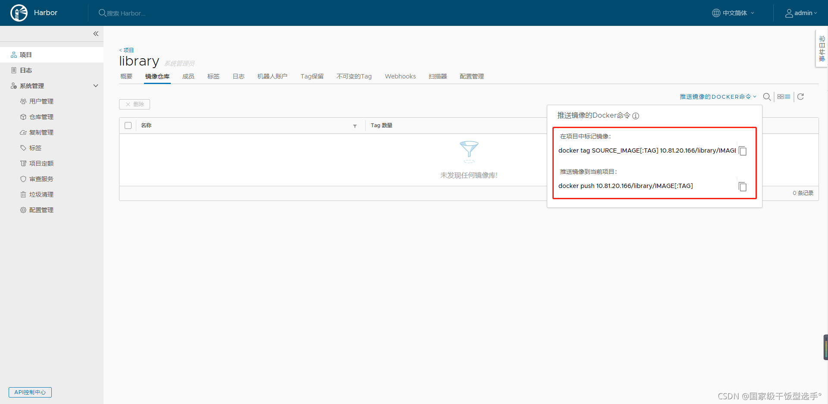Open the admin user menu
Viewport: 828px width, 404px height.
(801, 13)
